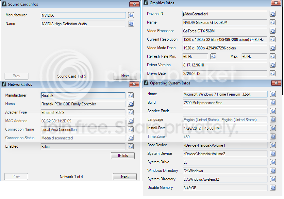
Task: Copy the network MAC Address value
Action: pyautogui.click(x=131, y=121)
